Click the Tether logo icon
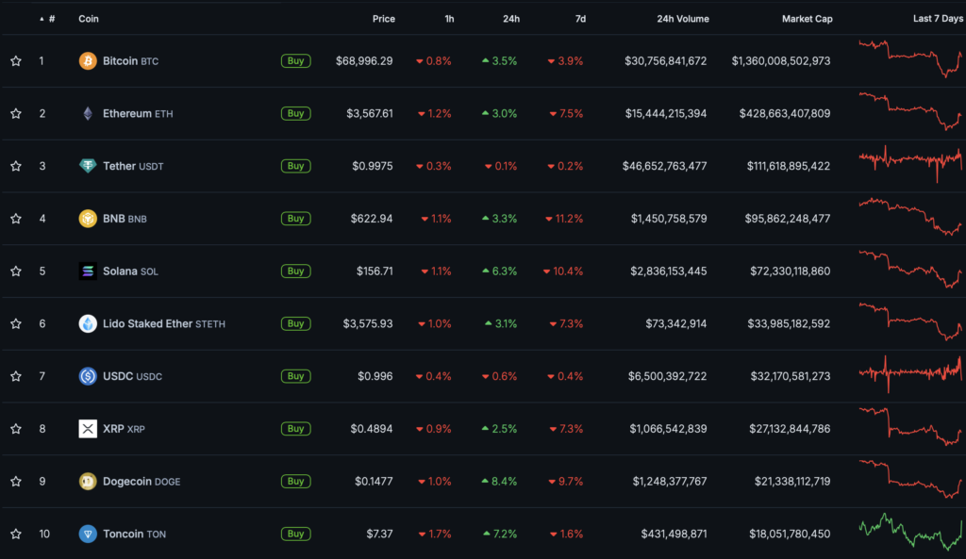966x559 pixels. [x=88, y=166]
